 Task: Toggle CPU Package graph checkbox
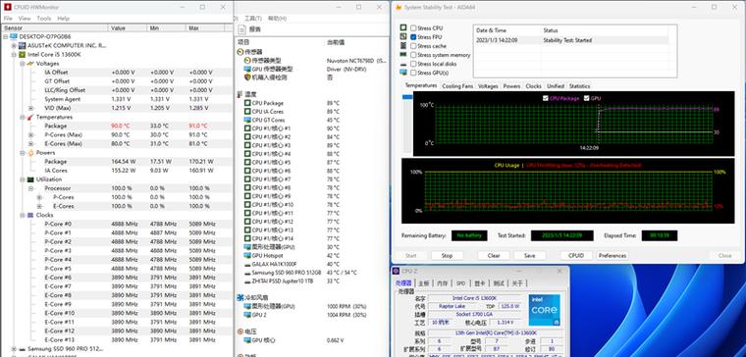tap(545, 98)
